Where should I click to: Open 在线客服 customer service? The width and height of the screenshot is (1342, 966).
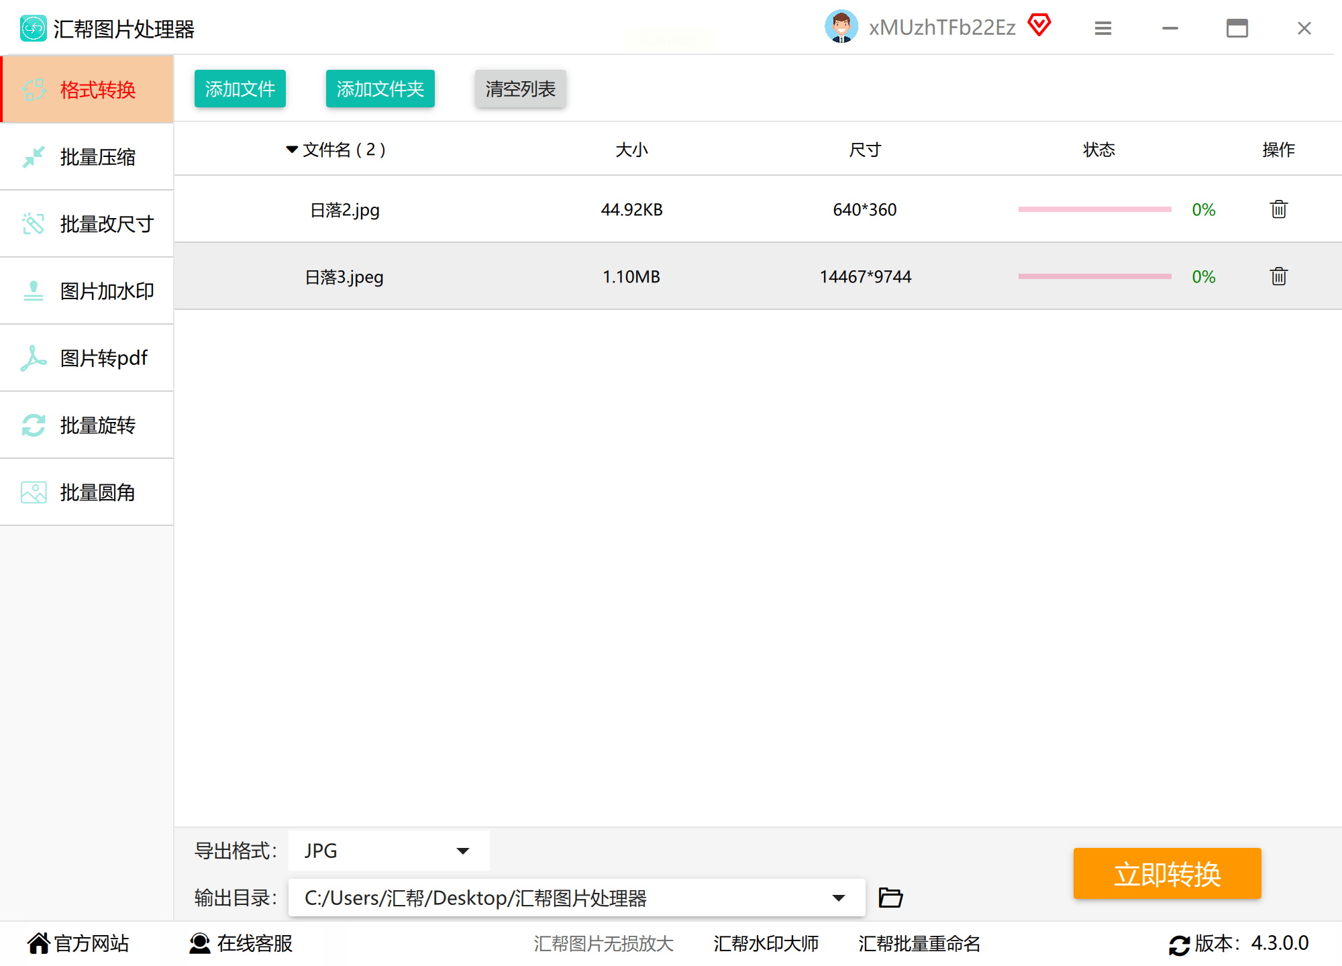242,943
